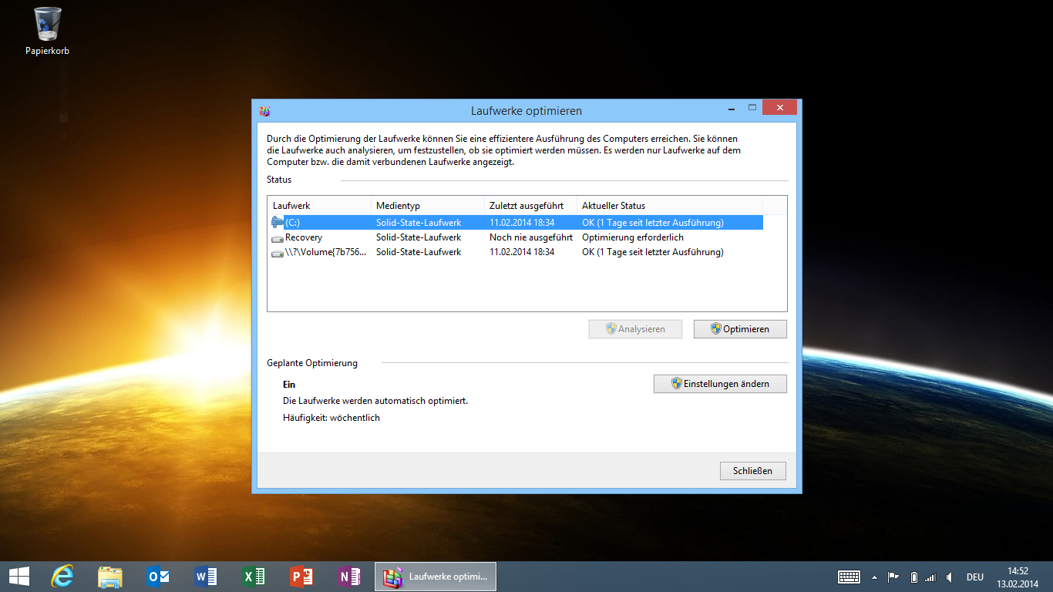Switch DEU input language indicator

(975, 577)
